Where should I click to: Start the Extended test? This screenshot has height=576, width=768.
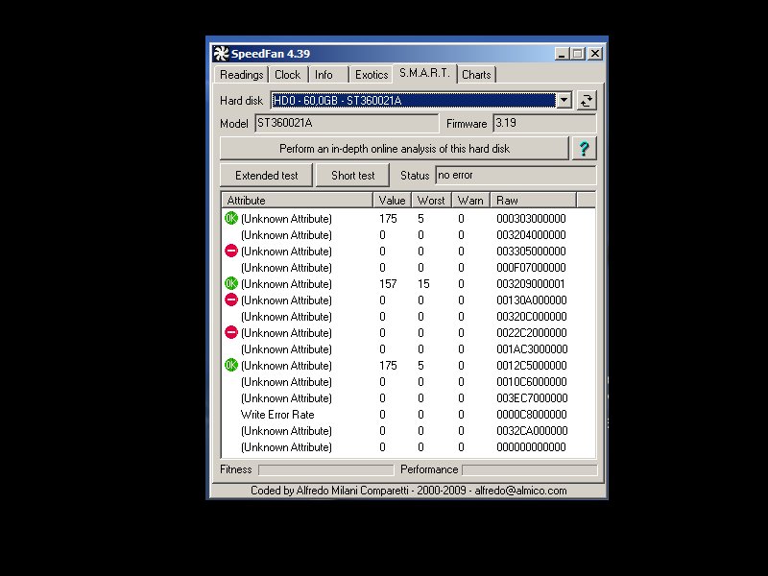[267, 176]
